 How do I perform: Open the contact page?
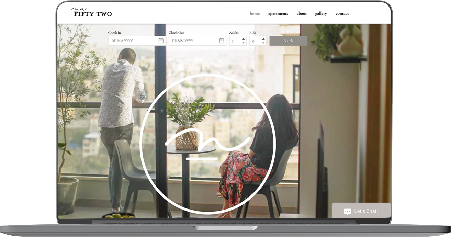click(x=342, y=14)
